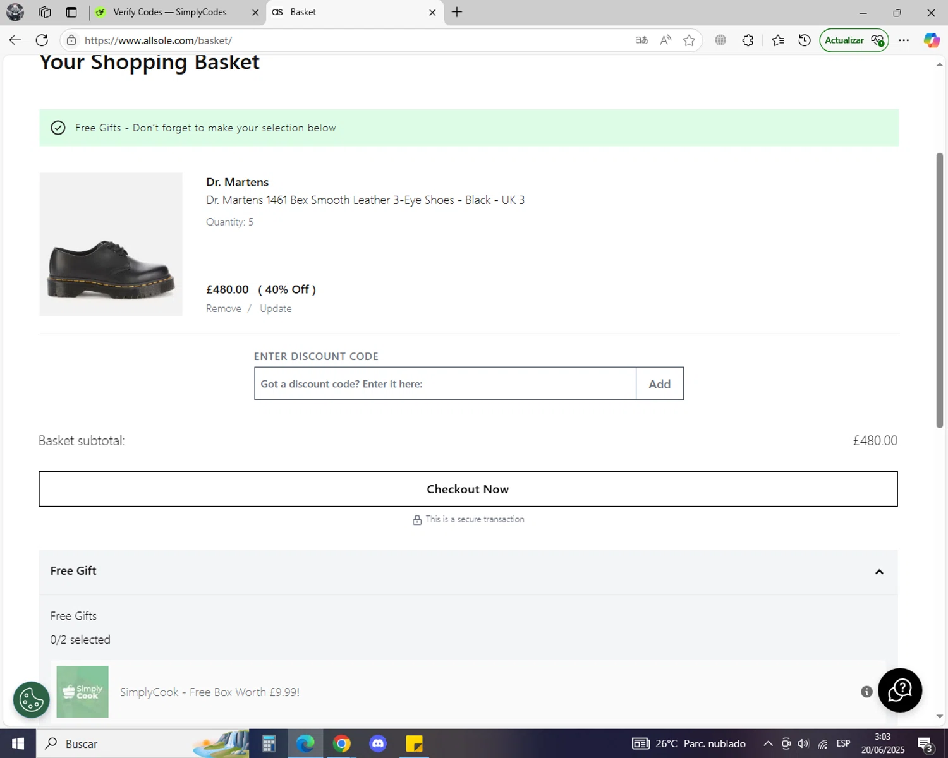Open the help chat bubble
The width and height of the screenshot is (948, 758).
coord(900,690)
